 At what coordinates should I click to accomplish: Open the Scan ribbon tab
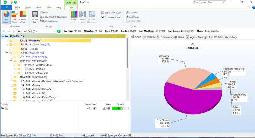point(28,7)
